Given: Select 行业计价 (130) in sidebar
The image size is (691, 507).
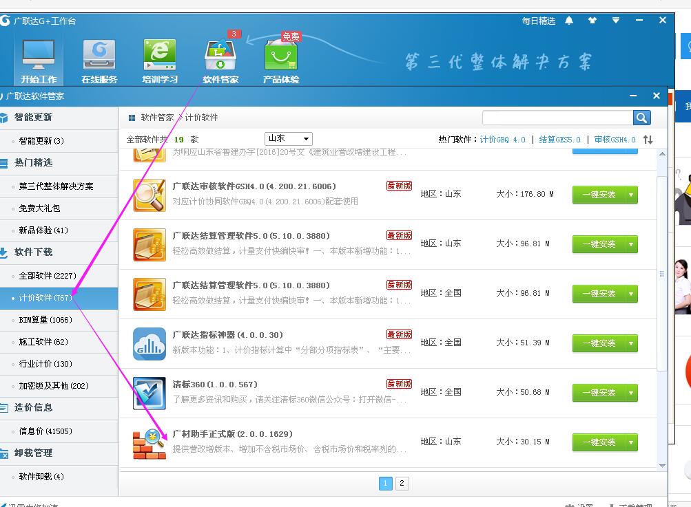Looking at the screenshot, I should click(59, 364).
